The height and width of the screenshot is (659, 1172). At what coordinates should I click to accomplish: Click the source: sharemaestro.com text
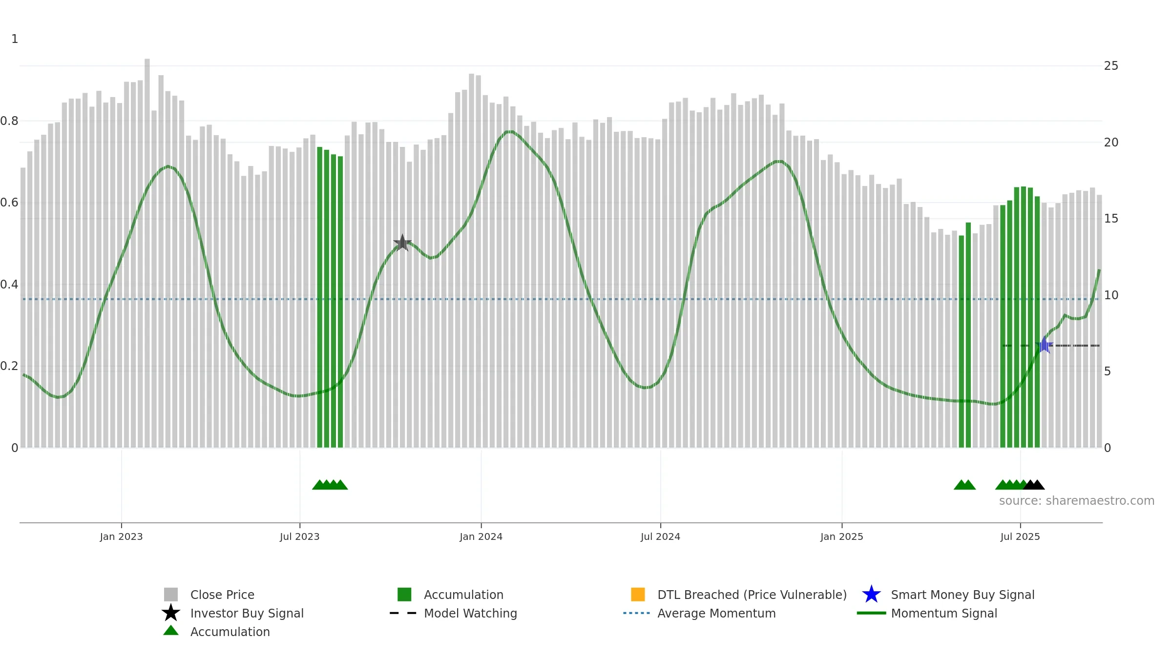click(1077, 501)
